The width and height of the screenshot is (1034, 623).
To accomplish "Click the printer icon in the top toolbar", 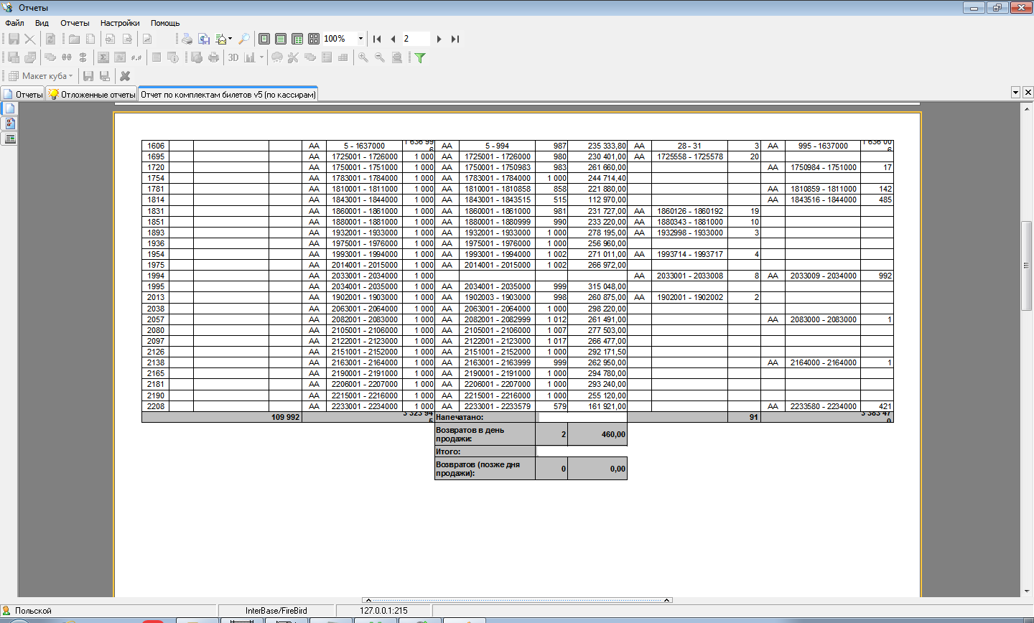I will (187, 39).
